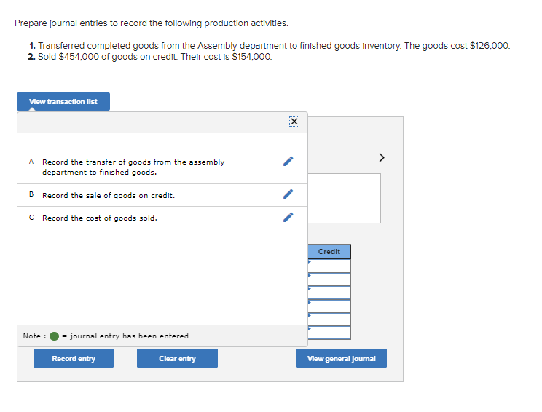Viewport: 542px width, 412px height.
Task: Select 'Record the cost of goods sold.' text
Action: pyautogui.click(x=100, y=218)
